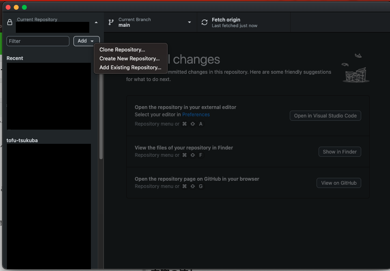Click the Open in Visual Studio Code button

(325, 115)
